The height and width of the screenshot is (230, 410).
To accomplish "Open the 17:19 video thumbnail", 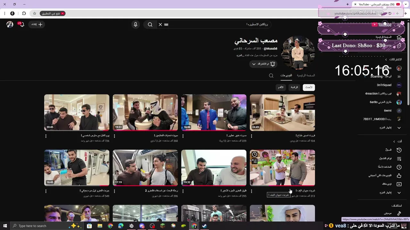I will [145, 168].
